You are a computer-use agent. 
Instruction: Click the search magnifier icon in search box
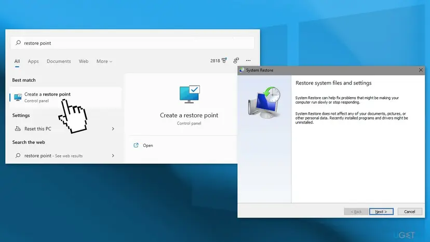[x=18, y=43]
